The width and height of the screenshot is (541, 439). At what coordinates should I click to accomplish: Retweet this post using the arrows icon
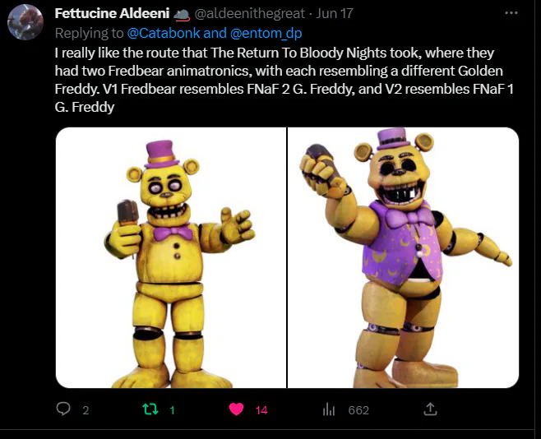point(150,409)
